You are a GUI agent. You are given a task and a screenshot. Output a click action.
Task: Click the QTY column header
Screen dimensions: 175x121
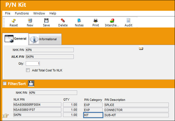click(x=66, y=99)
